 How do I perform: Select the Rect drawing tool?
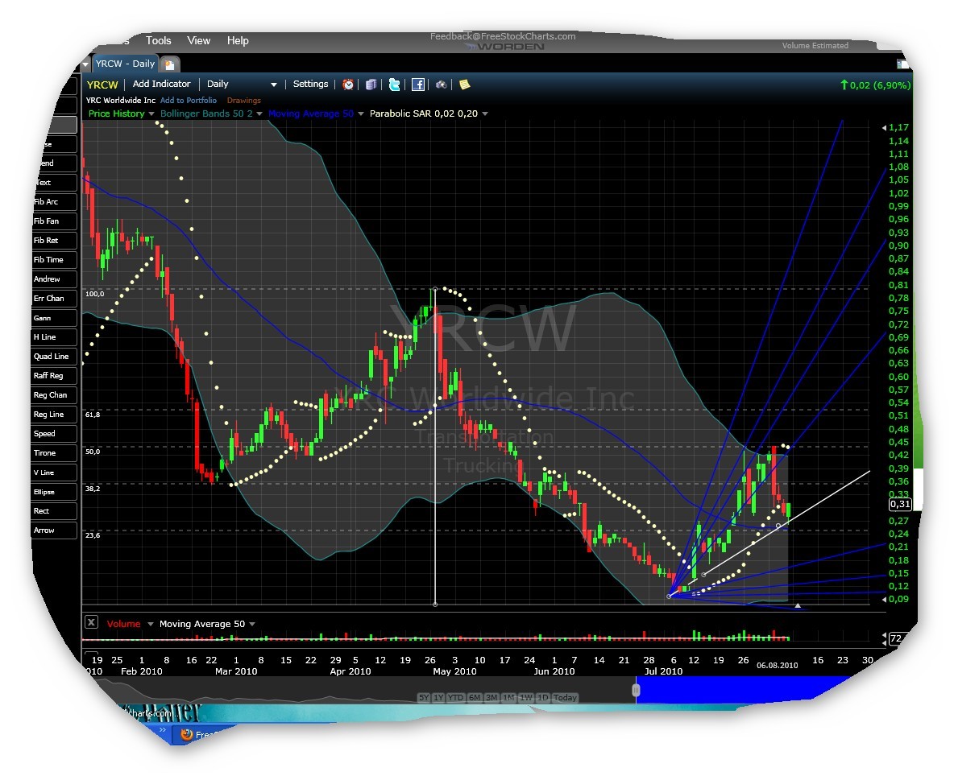pos(55,511)
